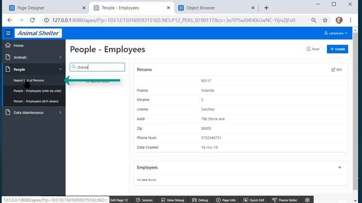
Task: Edit the Persons record
Action: click(x=337, y=69)
